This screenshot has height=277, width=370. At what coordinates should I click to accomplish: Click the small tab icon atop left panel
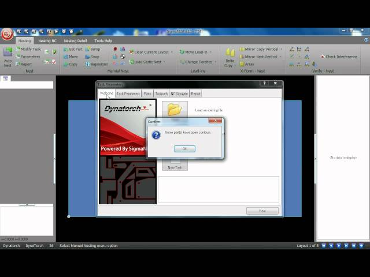(x=5, y=78)
